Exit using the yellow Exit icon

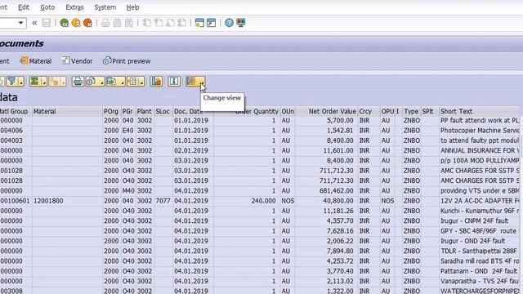coord(76,23)
